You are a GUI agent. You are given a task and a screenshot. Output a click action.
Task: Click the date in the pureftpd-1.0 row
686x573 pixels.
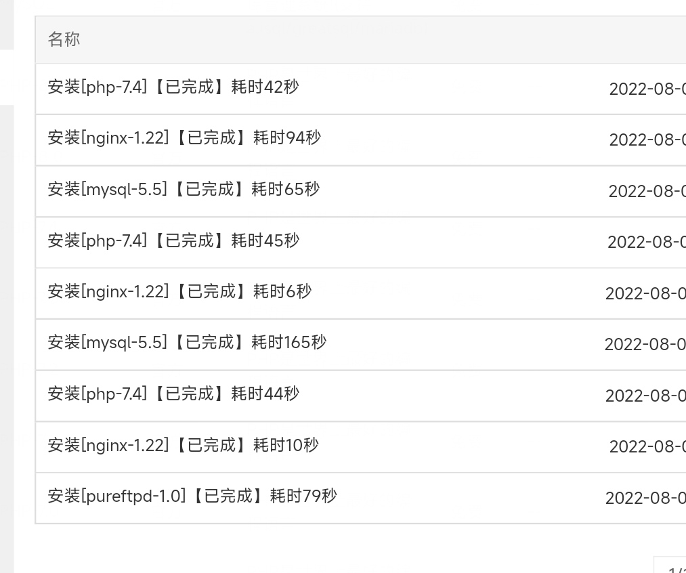(x=646, y=498)
